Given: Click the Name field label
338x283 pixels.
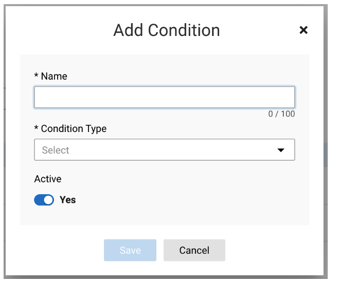Looking at the screenshot, I should (x=54, y=76).
